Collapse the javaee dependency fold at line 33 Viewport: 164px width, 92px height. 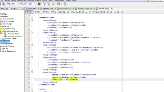[32, 57]
